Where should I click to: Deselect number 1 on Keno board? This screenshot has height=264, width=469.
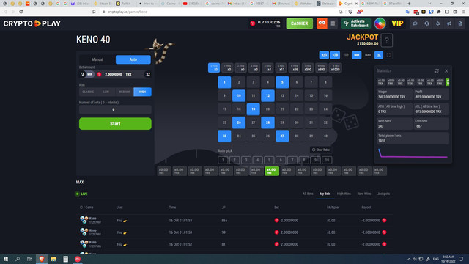(224, 82)
